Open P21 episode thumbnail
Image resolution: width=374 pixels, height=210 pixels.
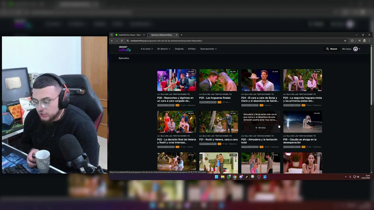pos(219,122)
